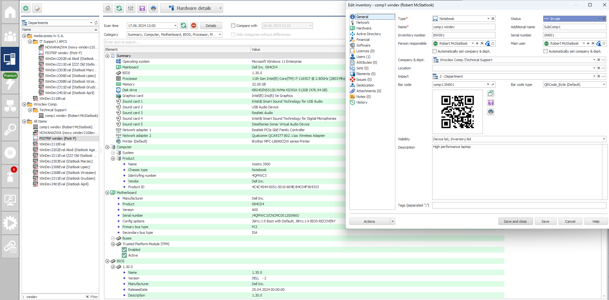Print the QR bar code

pos(490,112)
